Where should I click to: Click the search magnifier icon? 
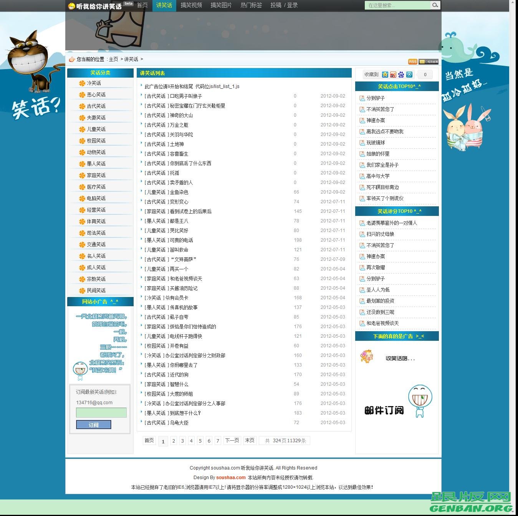435,5
